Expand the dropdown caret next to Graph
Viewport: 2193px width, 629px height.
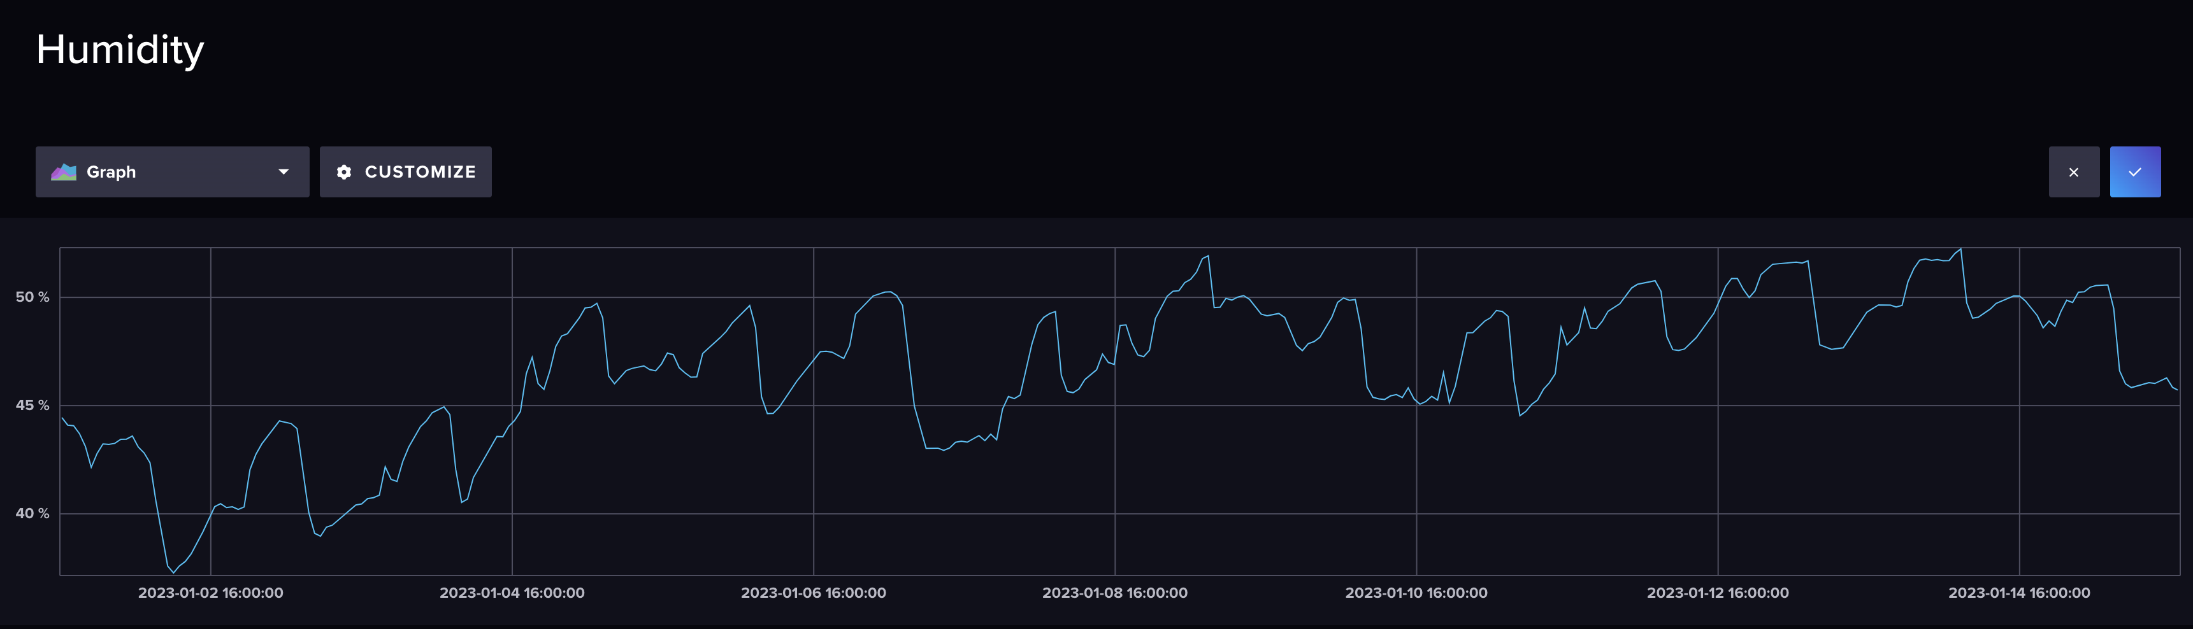[x=284, y=172]
